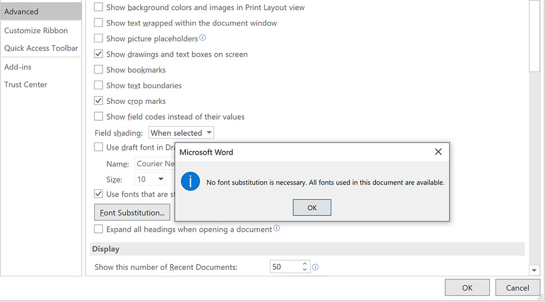Open the Customize Ribbon category
The image size is (545, 302).
(36, 30)
